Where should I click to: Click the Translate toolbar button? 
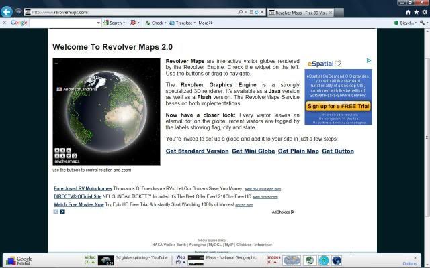[181, 23]
